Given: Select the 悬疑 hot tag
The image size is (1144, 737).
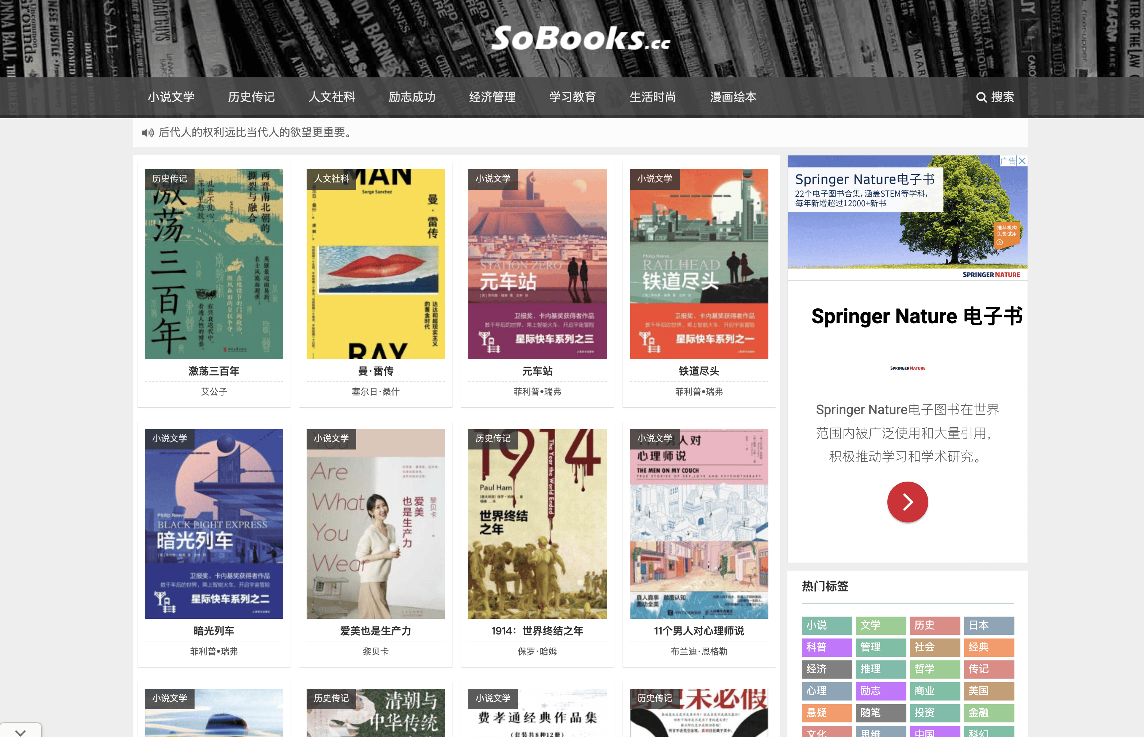Looking at the screenshot, I should tap(827, 713).
